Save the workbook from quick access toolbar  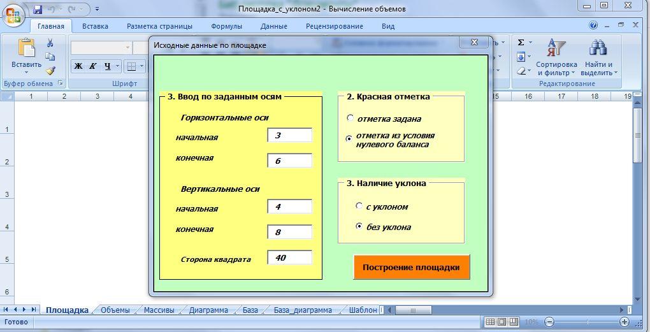click(x=38, y=9)
